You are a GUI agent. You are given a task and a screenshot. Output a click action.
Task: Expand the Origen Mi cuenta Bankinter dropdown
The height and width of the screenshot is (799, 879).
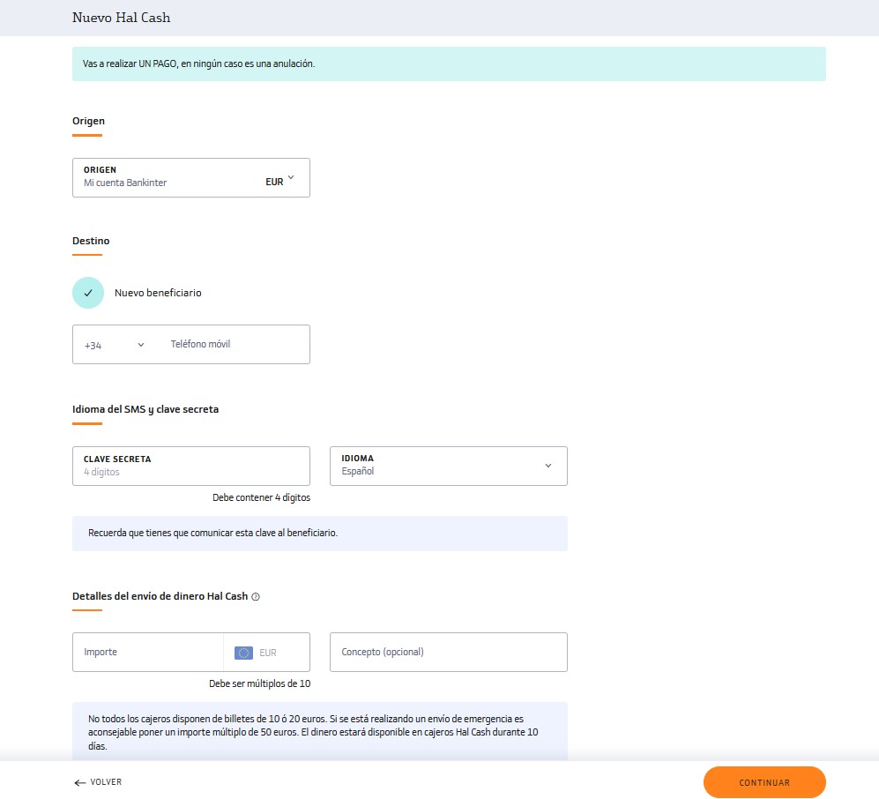[x=191, y=178]
